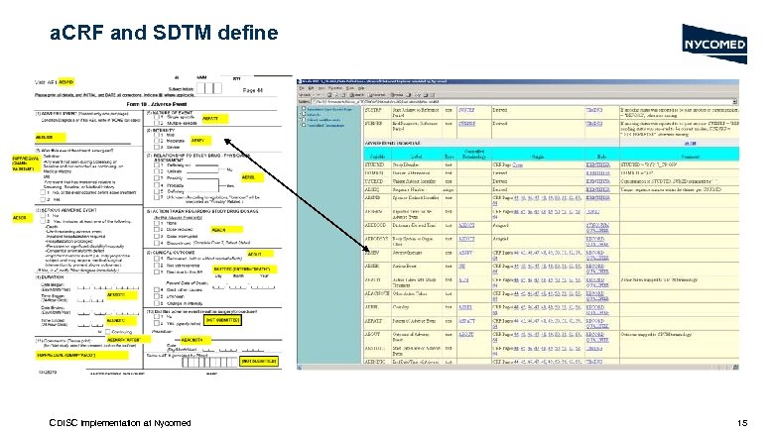Open the File menu in the browser
This screenshot has height=435, width=774.
point(301,88)
